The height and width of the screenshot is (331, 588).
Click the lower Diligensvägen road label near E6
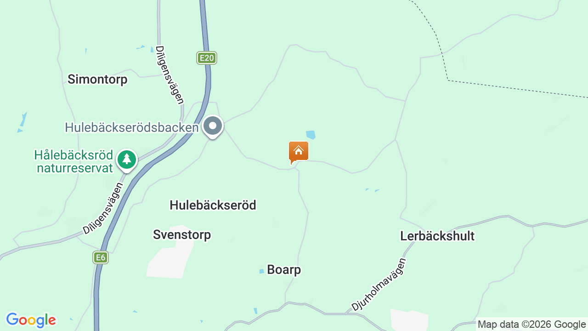(x=103, y=208)
